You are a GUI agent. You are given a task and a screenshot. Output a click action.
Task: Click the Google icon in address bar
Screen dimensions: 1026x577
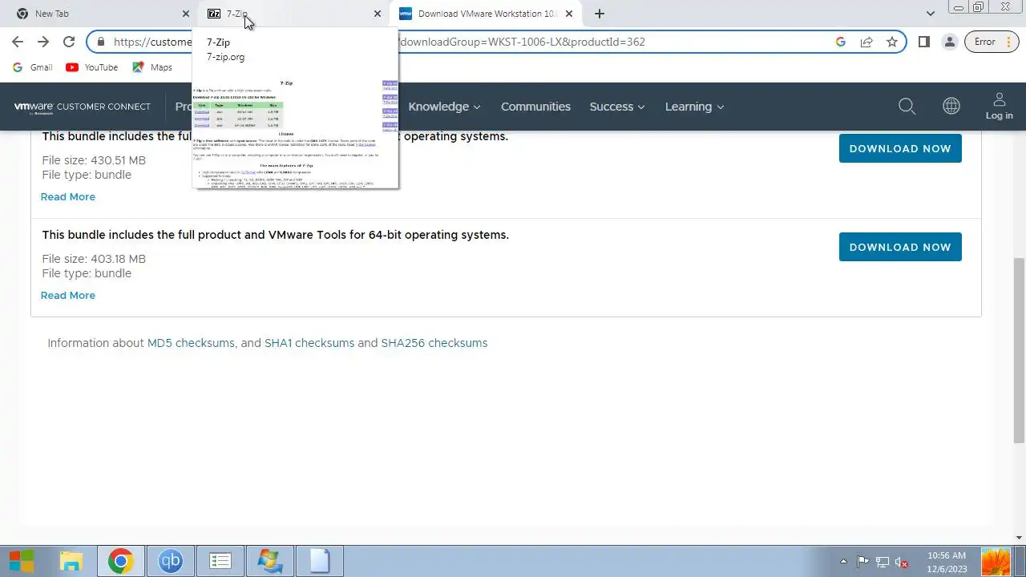coord(841,42)
